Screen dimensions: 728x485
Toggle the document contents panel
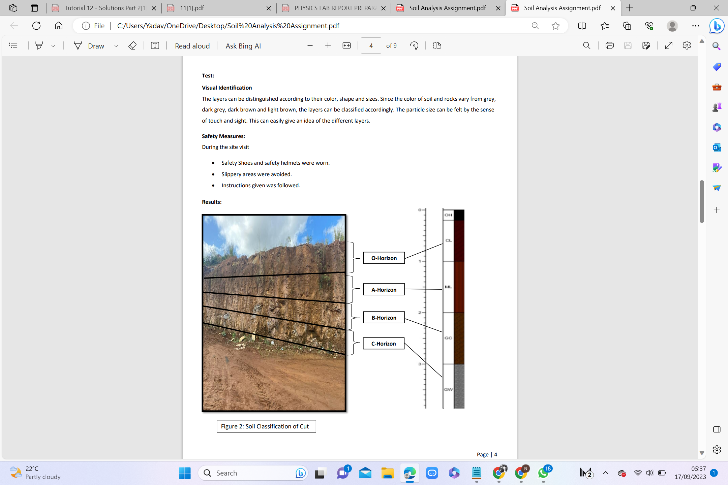tap(13, 45)
